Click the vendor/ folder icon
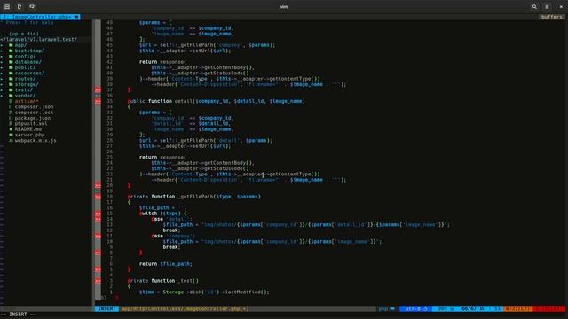The height and width of the screenshot is (319, 568). [x=11, y=96]
